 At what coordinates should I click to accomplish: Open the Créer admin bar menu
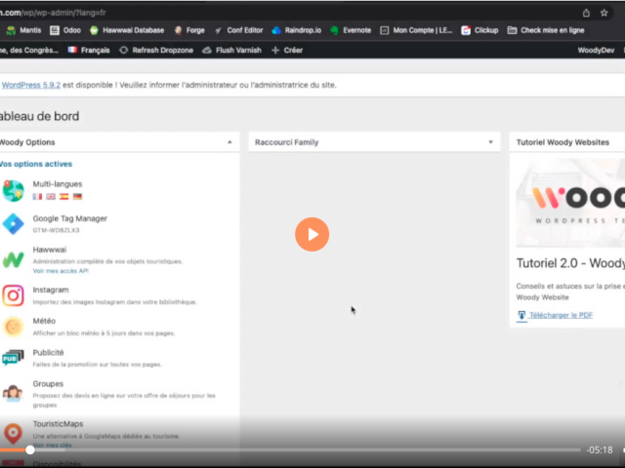click(x=287, y=50)
